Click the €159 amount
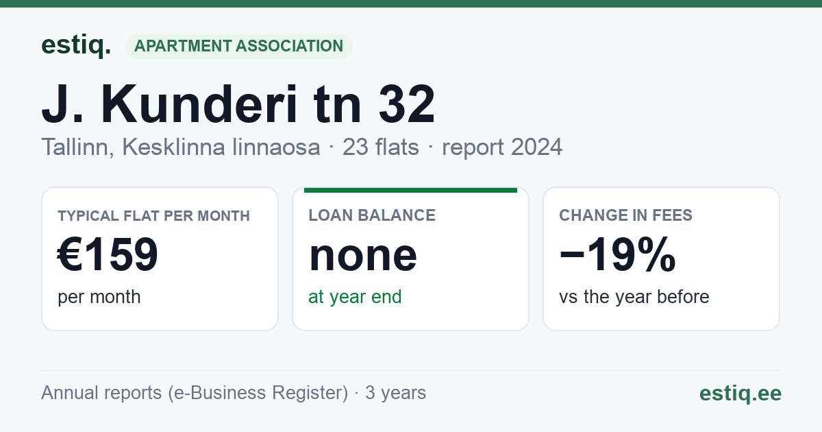Image resolution: width=822 pixels, height=432 pixels. (108, 255)
